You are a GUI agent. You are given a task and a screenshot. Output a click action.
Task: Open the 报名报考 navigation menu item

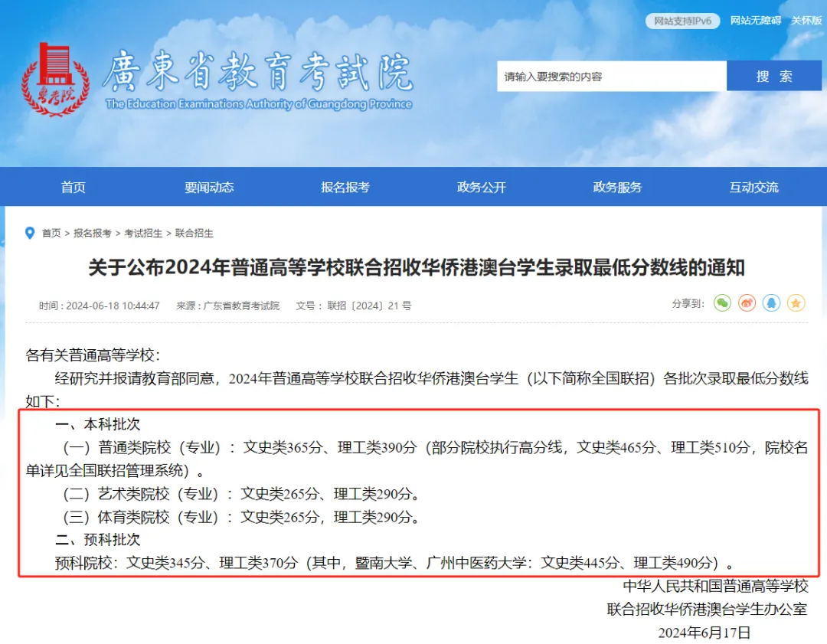click(x=345, y=186)
